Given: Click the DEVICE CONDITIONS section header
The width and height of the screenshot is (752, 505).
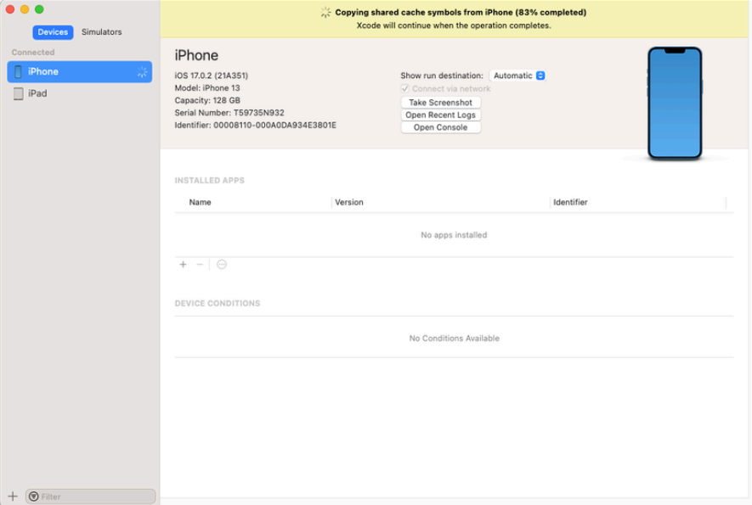Looking at the screenshot, I should click(218, 304).
